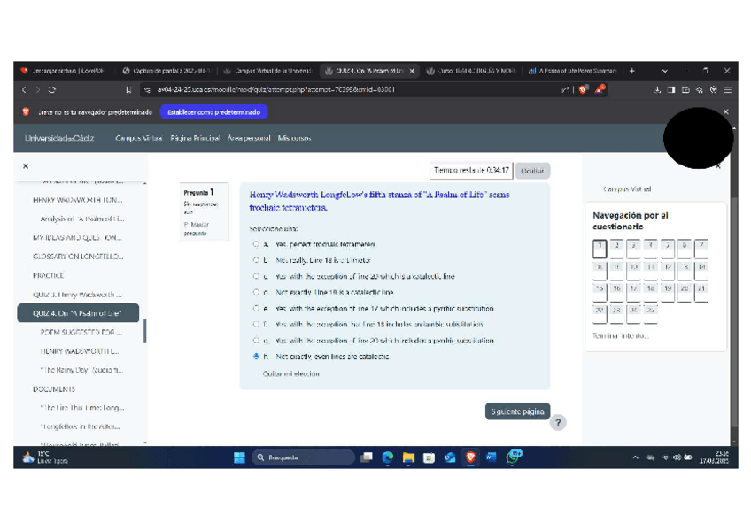The height and width of the screenshot is (530, 751).
Task: Open WhatsApp from the taskbar
Action: click(x=513, y=457)
